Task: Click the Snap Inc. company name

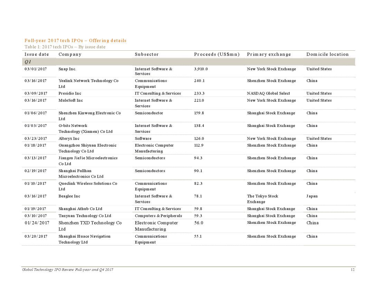Action: (67, 69)
